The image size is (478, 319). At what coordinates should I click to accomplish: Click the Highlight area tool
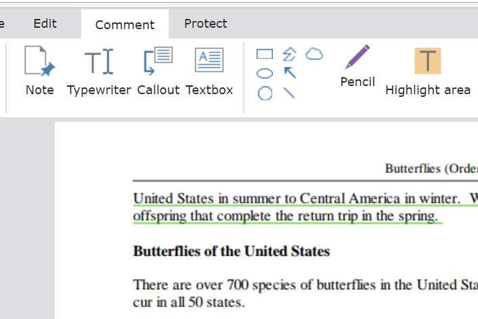point(428,71)
